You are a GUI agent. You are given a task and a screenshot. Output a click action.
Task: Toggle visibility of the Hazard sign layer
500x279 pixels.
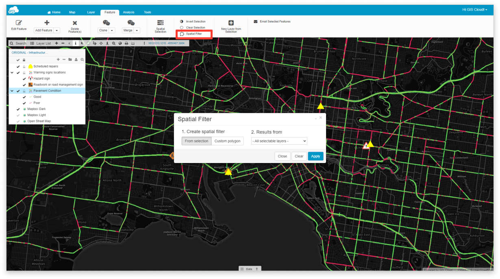23,78
